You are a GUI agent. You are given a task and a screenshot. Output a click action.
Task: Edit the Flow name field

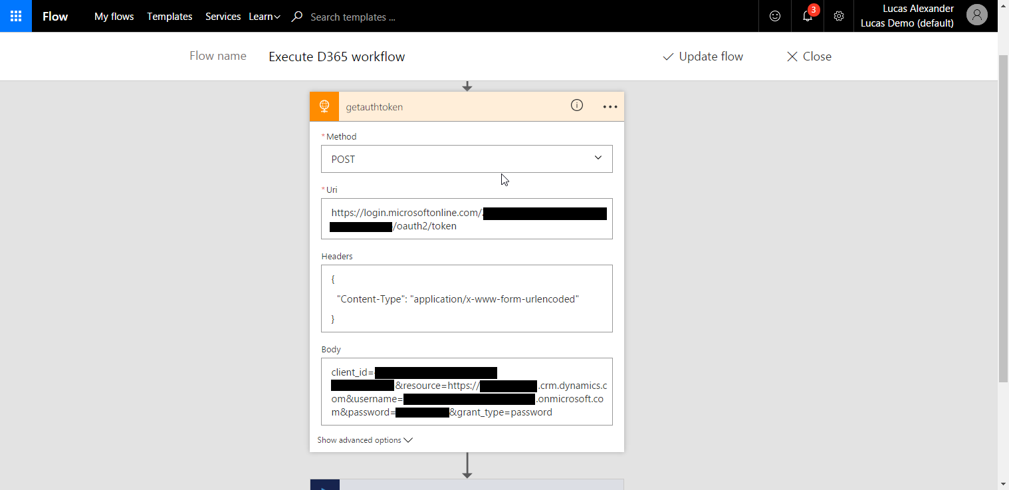(x=336, y=57)
